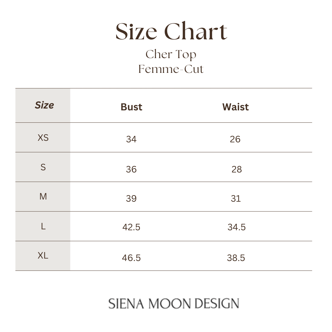Select the S bust value 36
332x332 pixels.
click(131, 169)
